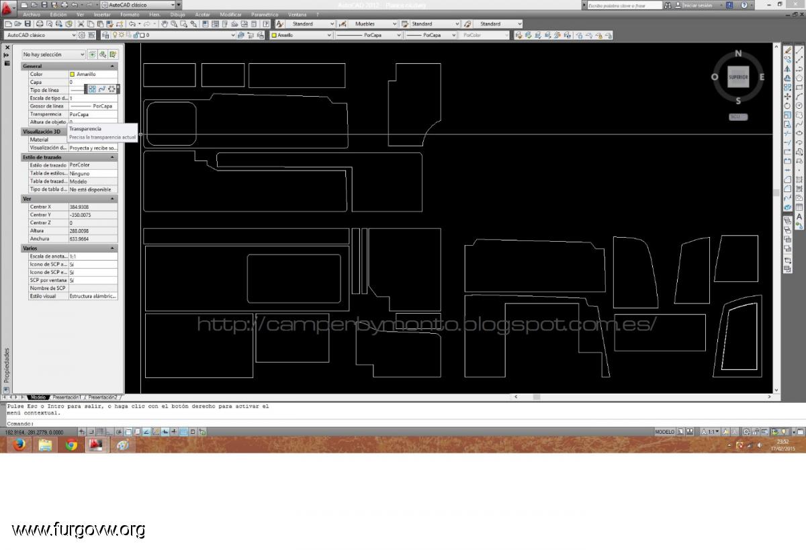Open Firefox from the Windows taskbar
The image size is (806, 550).
(18, 445)
